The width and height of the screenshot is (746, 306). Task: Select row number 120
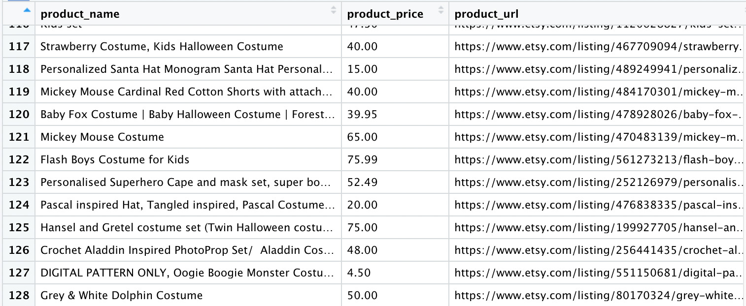(x=19, y=115)
